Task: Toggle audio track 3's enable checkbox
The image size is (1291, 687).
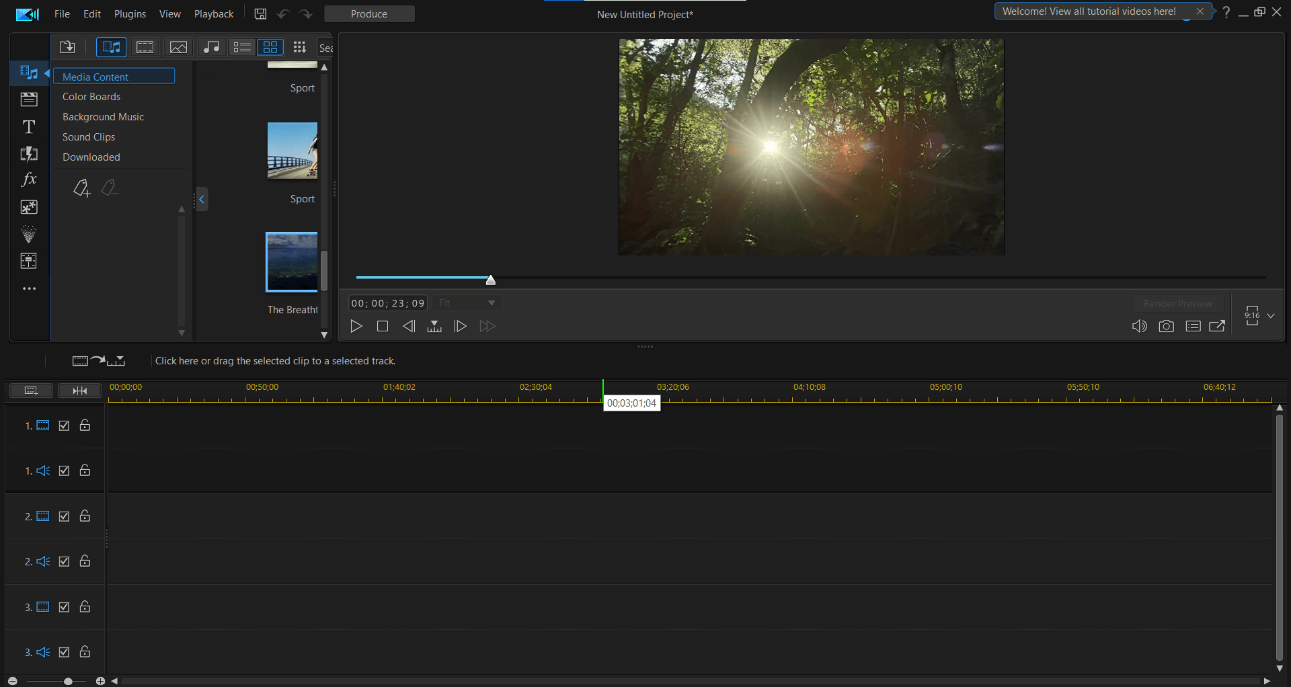Action: tap(64, 651)
